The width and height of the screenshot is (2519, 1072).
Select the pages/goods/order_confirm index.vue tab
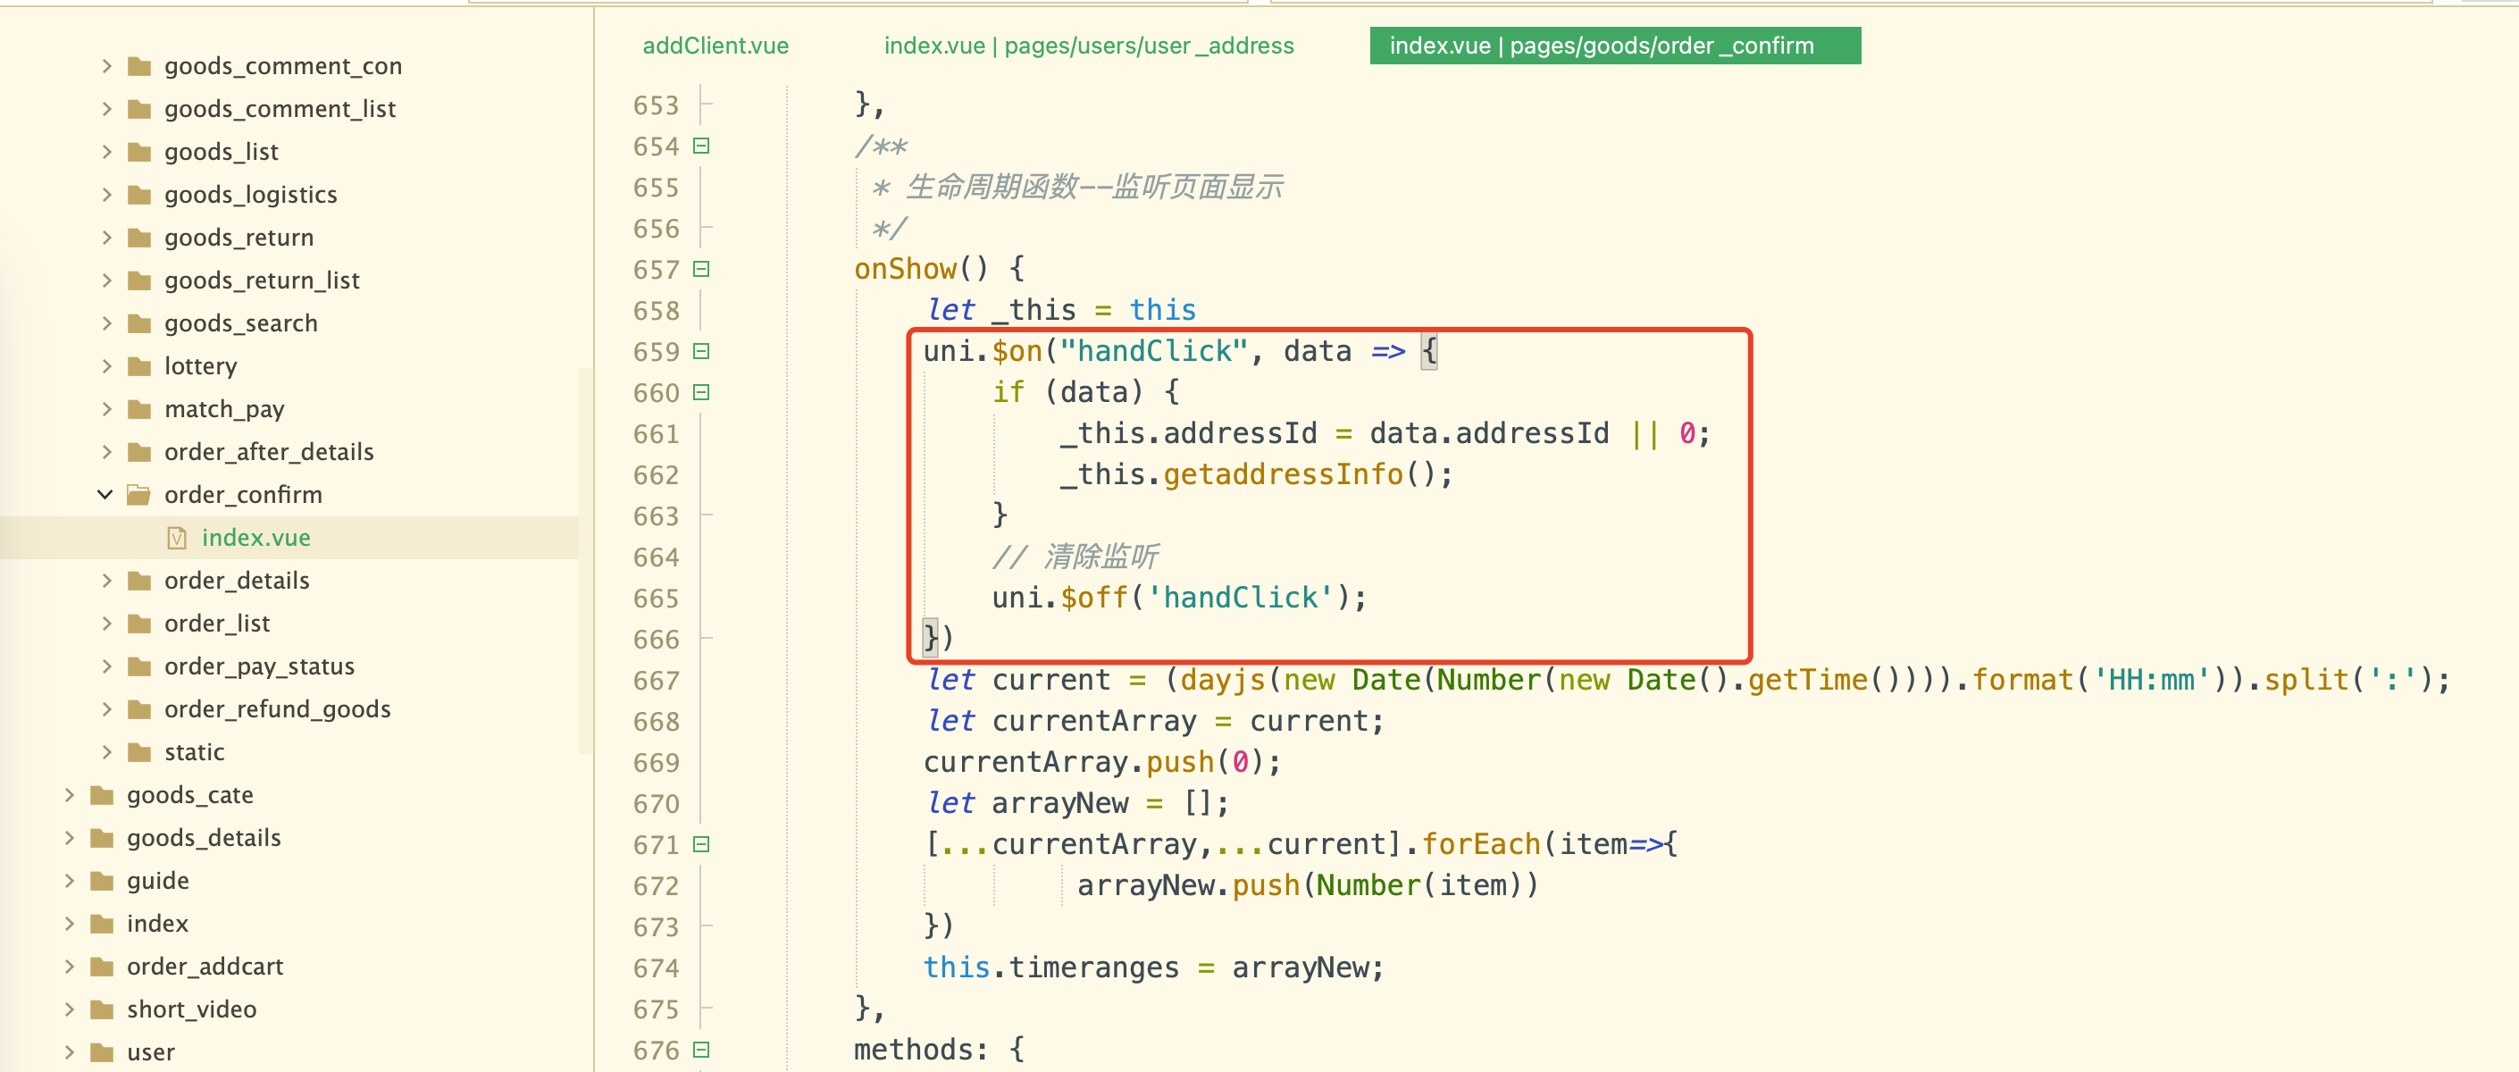[x=1614, y=46]
